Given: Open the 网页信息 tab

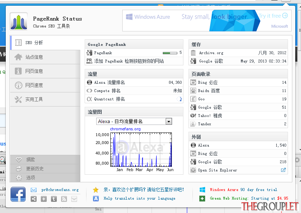Looking at the screenshot, I should click(45, 71).
